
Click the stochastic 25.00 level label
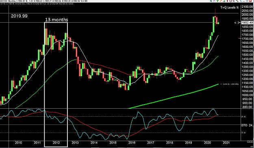pyautogui.click(x=244, y=117)
